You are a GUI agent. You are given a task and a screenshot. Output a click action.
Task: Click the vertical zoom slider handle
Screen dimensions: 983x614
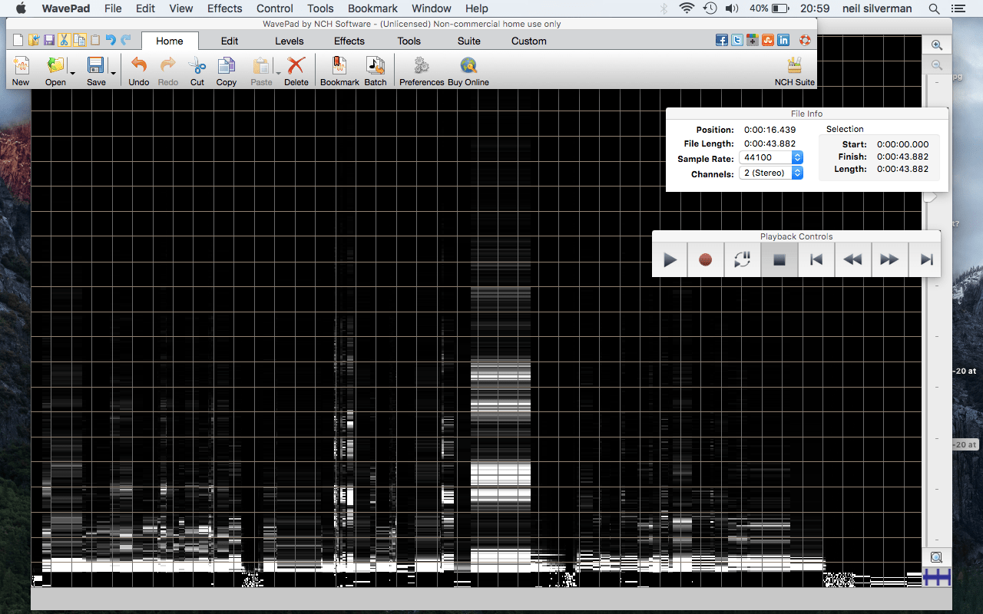point(930,197)
